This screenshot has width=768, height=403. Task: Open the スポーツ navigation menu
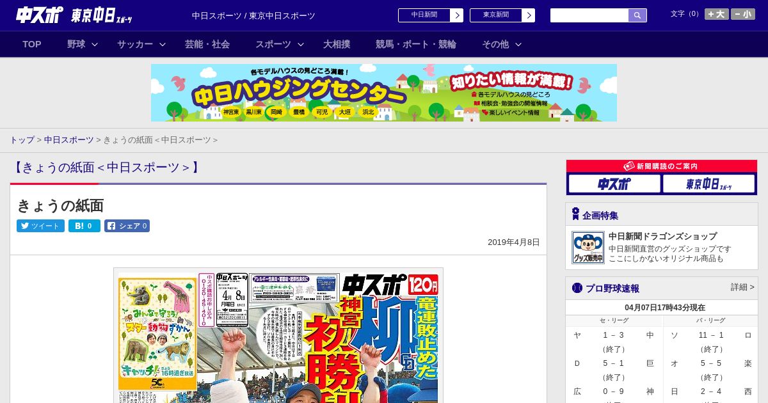pyautogui.click(x=273, y=44)
